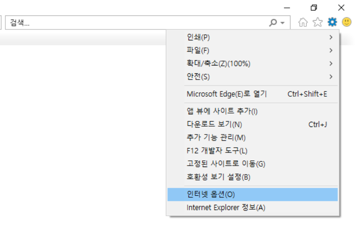Click the Tools gear icon
This screenshot has height=236, width=355.
pos(332,22)
